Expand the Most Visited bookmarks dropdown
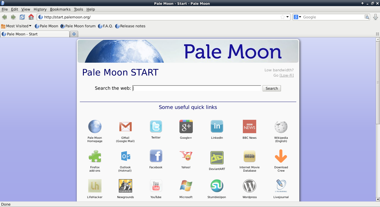 [16, 26]
